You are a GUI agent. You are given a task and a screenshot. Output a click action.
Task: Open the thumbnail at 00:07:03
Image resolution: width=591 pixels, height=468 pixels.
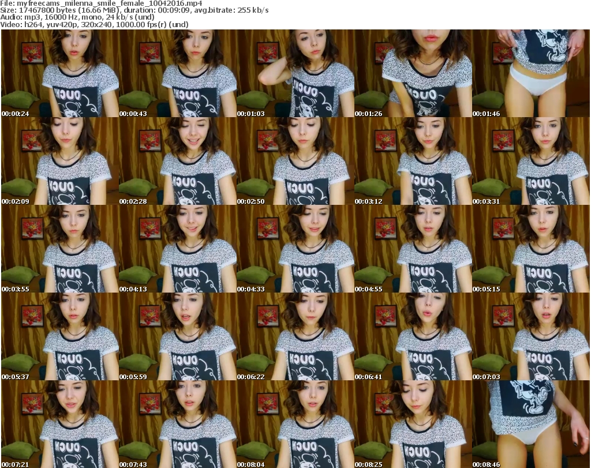tap(531, 336)
